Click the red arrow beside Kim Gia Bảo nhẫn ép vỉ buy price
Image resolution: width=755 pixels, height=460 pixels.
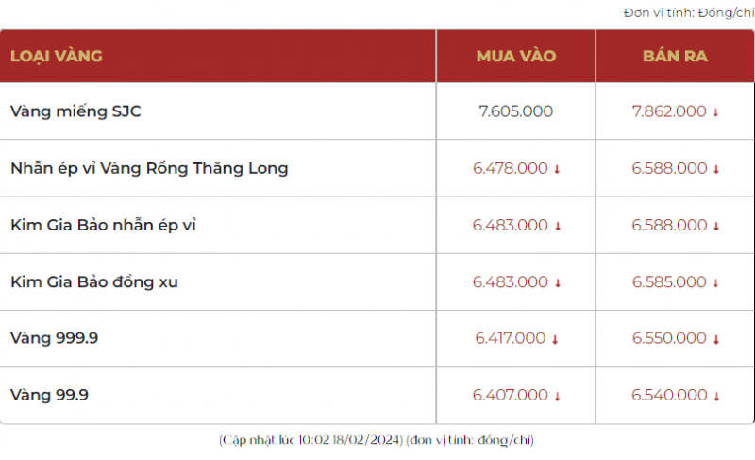[557, 227]
